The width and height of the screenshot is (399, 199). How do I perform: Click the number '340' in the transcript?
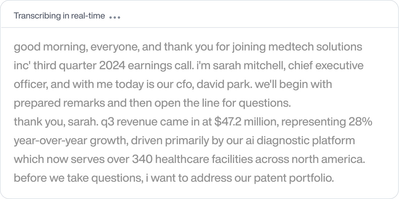tap(142, 159)
